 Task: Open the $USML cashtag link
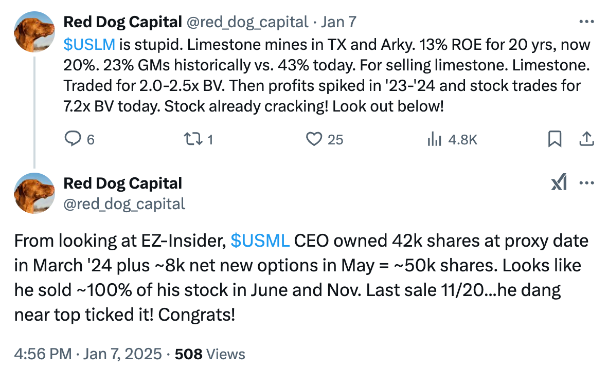(x=260, y=241)
